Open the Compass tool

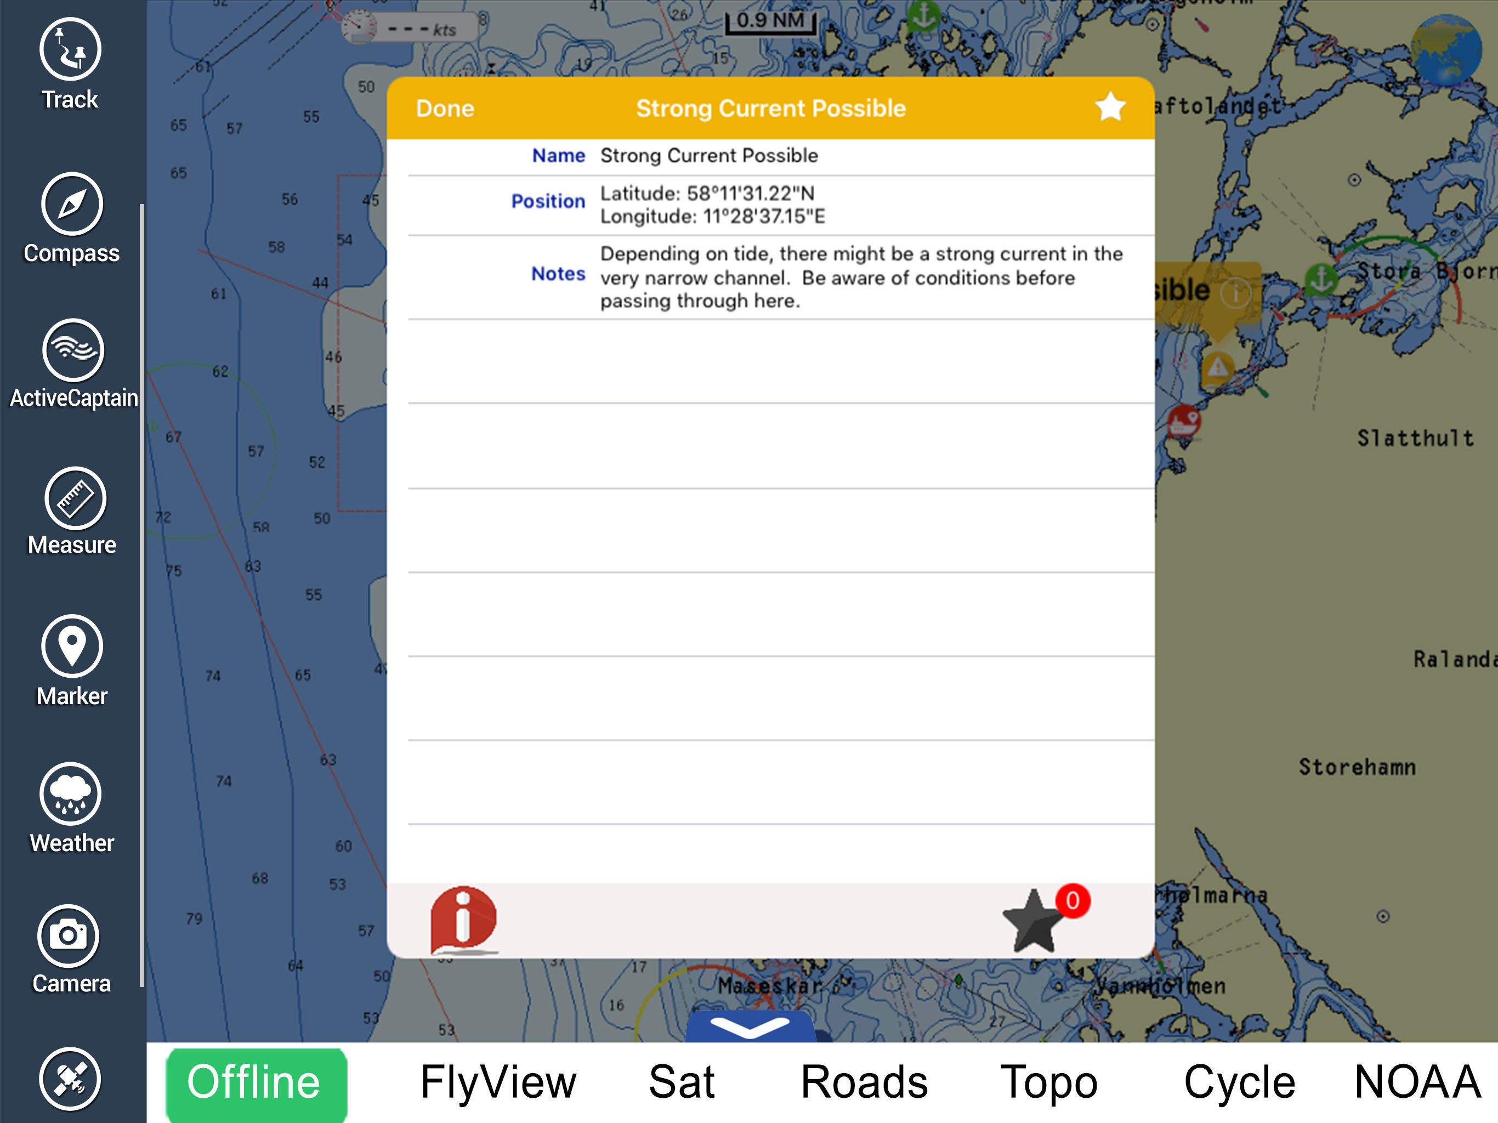[x=72, y=204]
